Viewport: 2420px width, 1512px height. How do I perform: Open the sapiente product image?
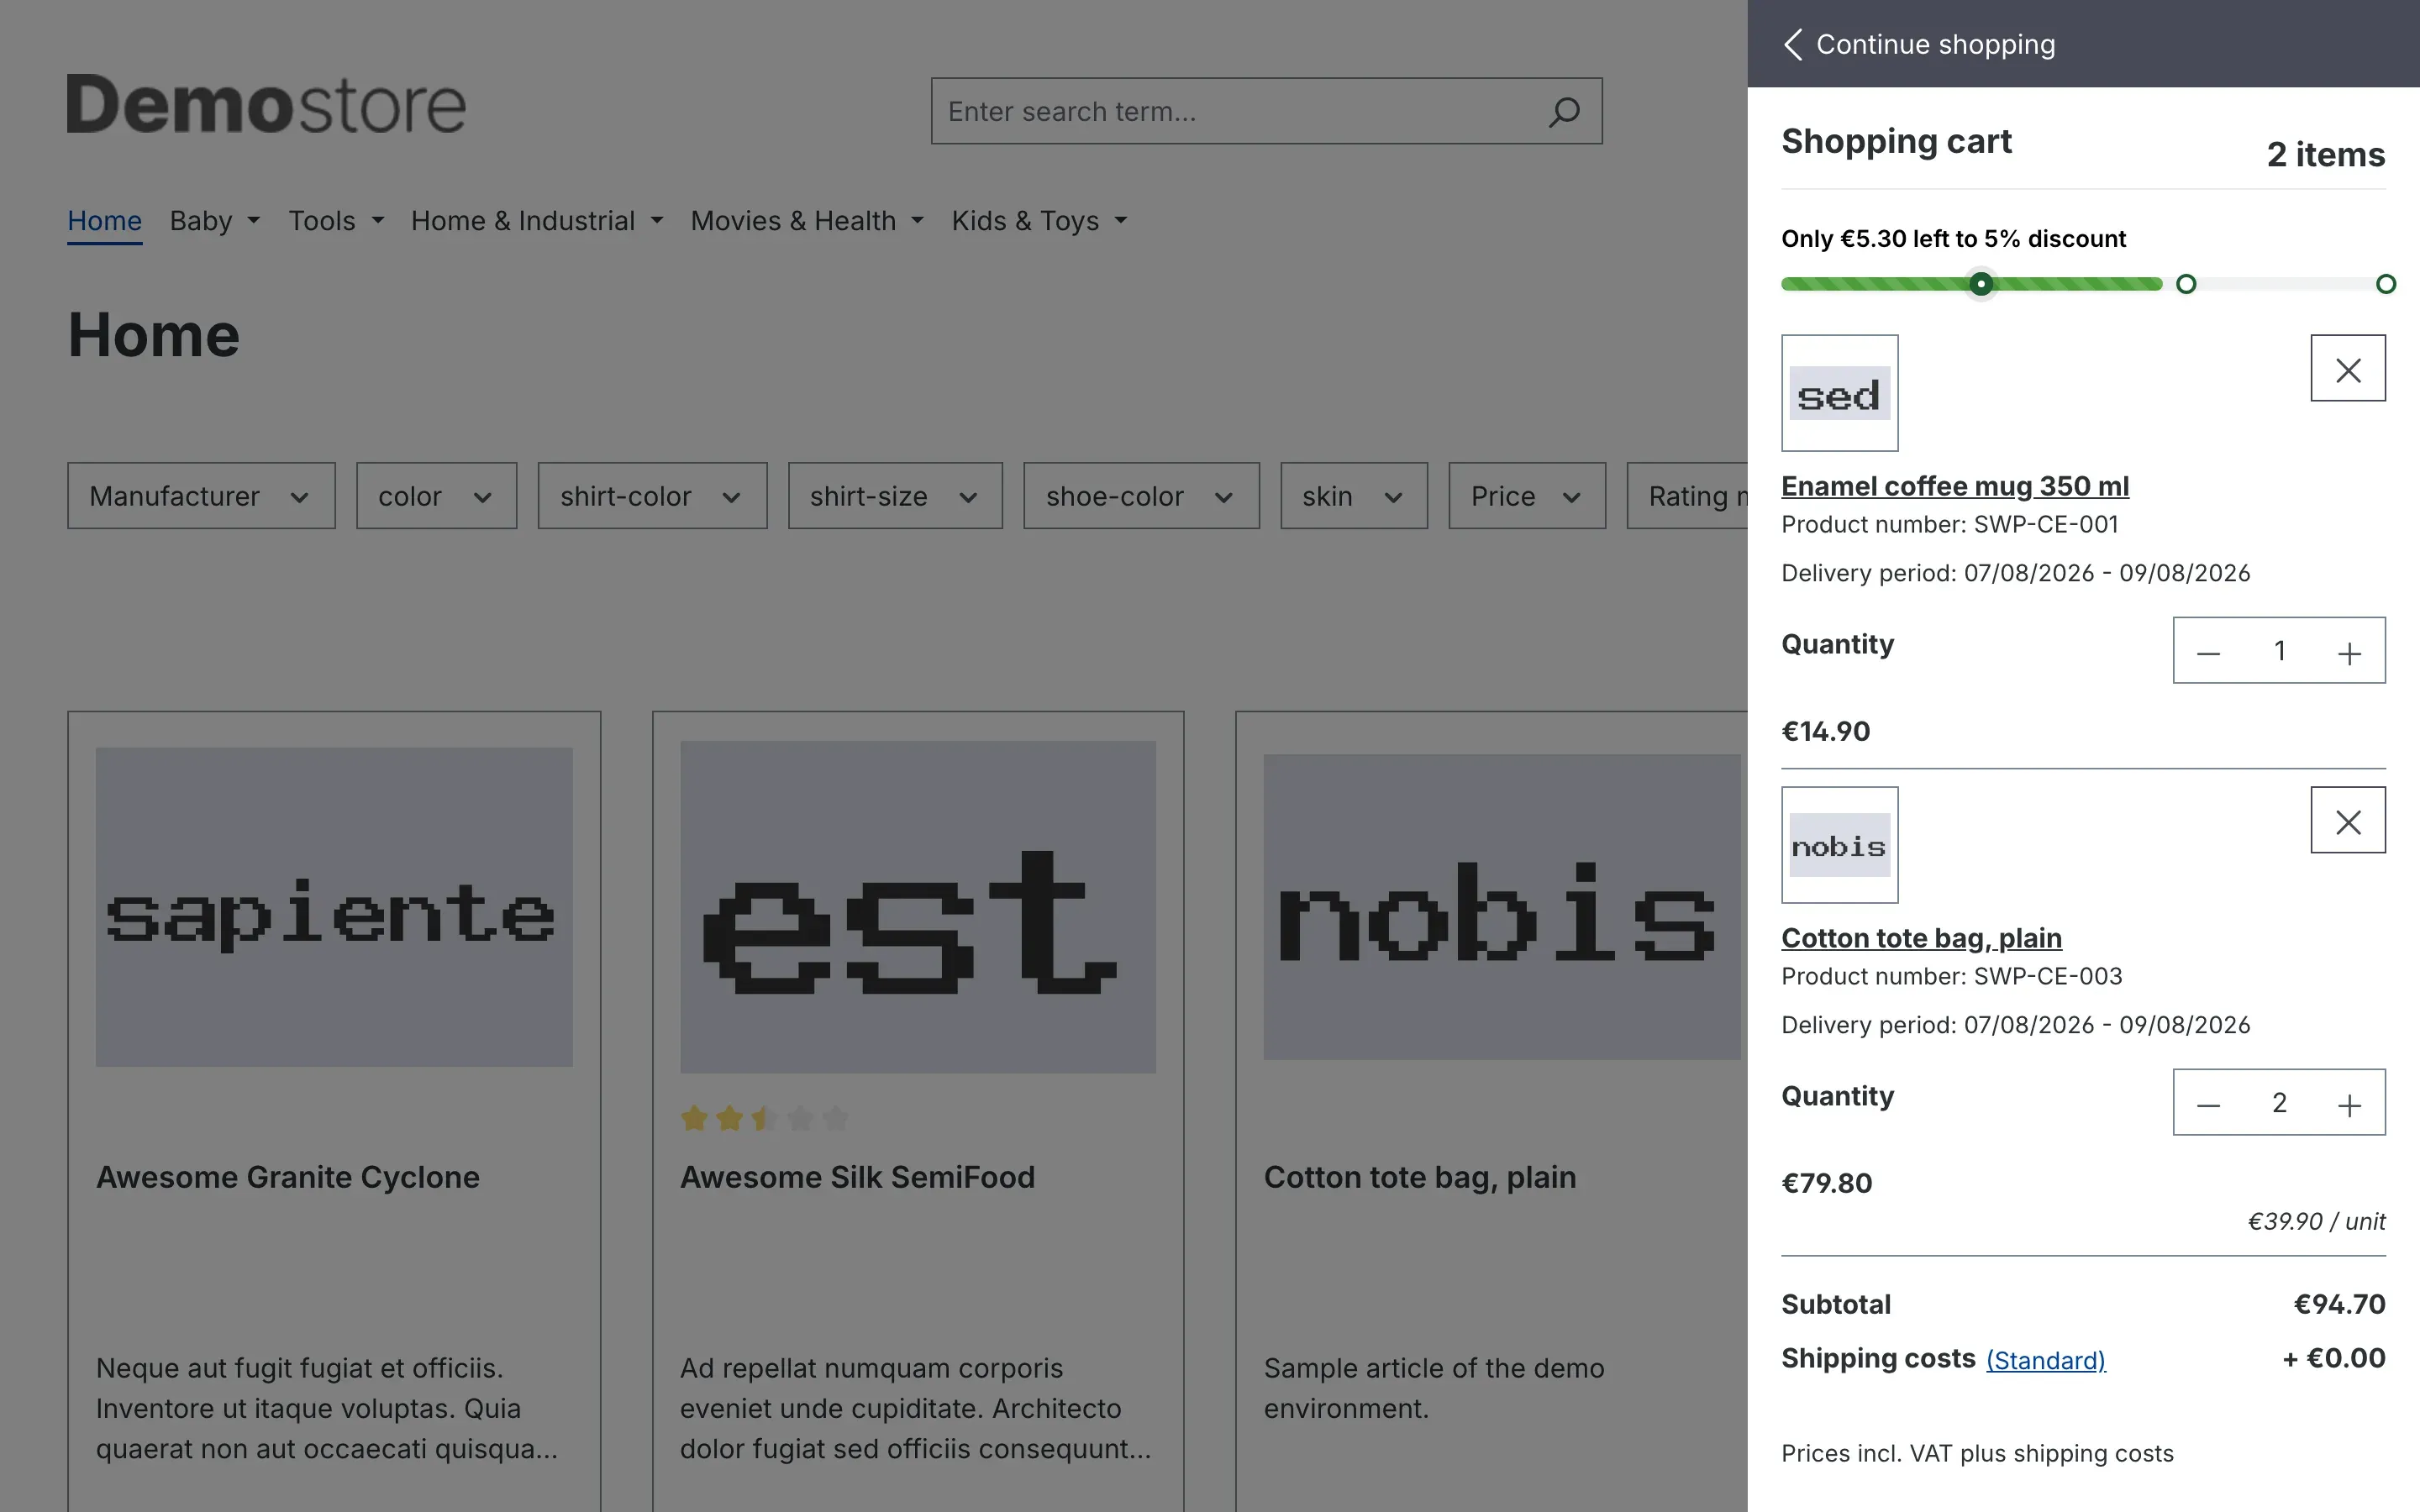[334, 907]
